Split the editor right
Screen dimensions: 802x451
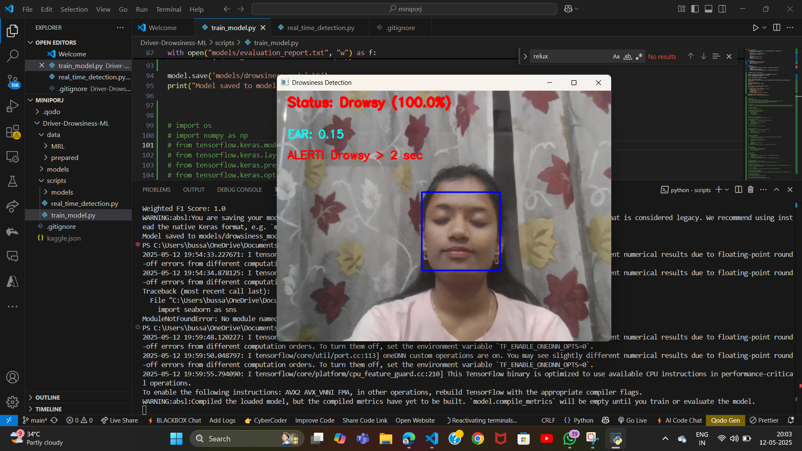777,28
